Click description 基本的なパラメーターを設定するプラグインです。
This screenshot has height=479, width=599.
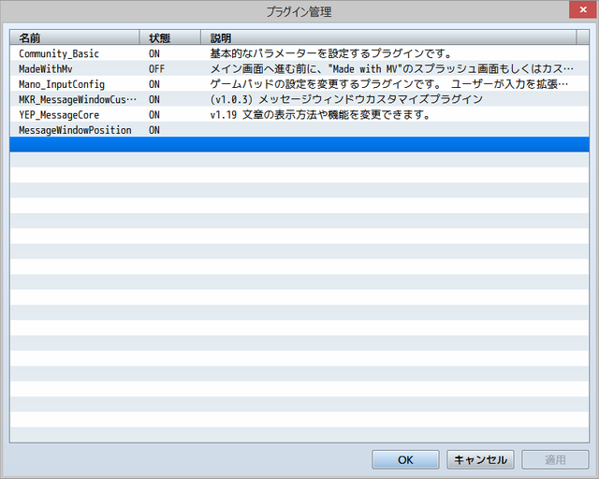pos(330,53)
